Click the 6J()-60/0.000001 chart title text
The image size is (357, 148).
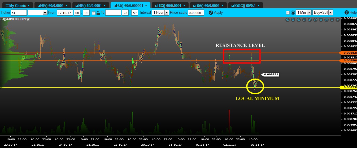click(x=13, y=19)
